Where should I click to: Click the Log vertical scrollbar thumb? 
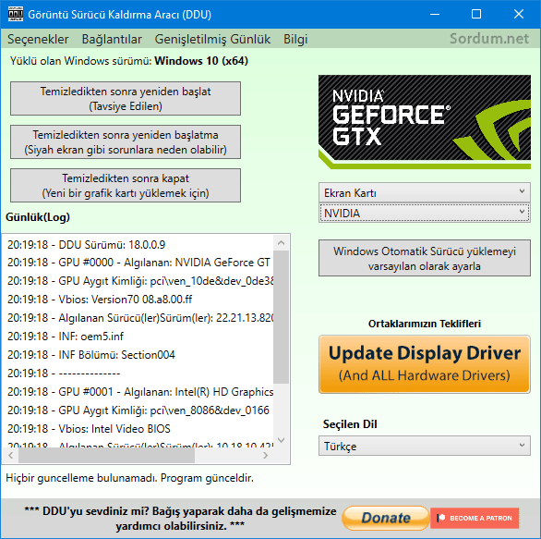[282, 317]
